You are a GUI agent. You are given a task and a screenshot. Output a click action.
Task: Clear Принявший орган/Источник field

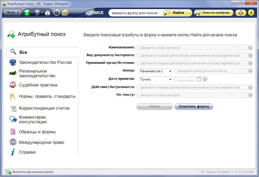[250, 63]
